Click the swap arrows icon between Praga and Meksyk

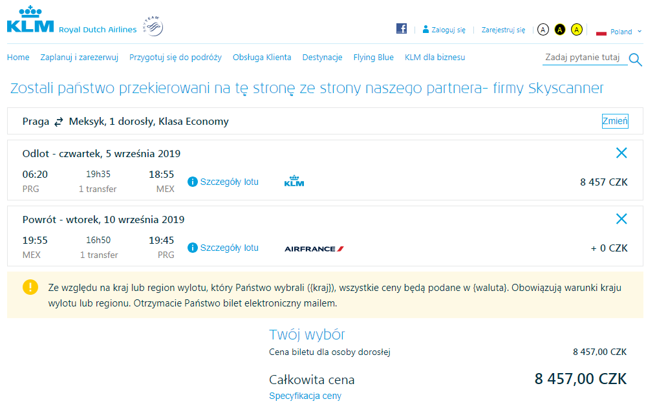pos(59,122)
